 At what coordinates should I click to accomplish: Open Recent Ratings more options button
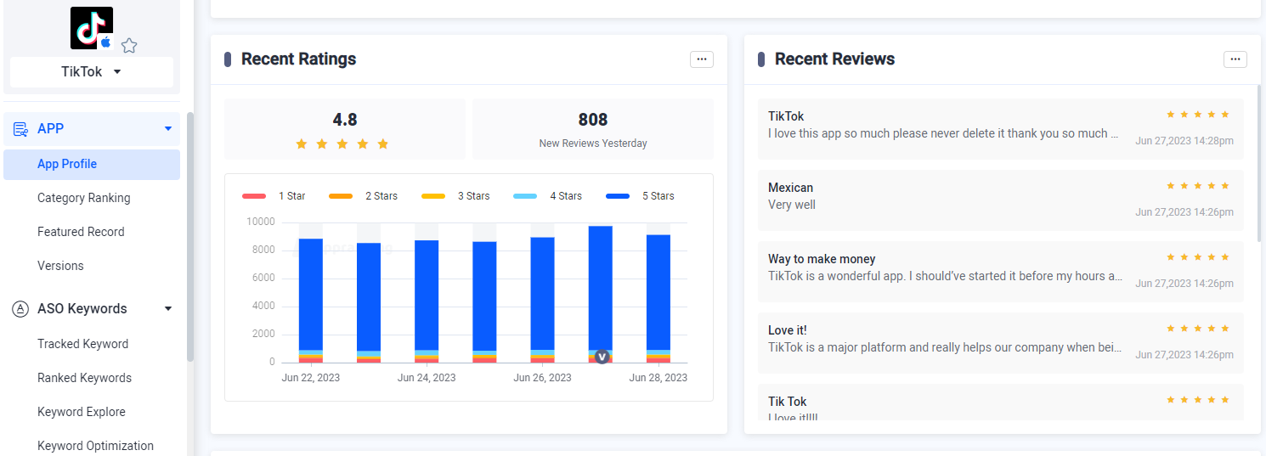(x=702, y=59)
